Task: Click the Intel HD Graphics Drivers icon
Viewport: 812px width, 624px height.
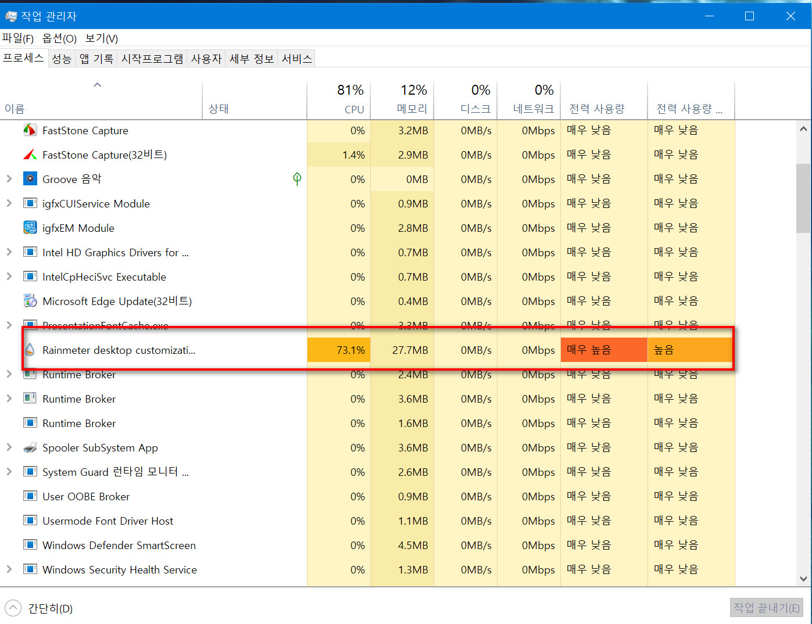Action: pos(30,252)
